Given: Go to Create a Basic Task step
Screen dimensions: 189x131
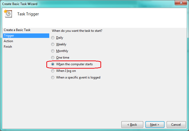Looking at the screenshot, I should coord(17,30).
